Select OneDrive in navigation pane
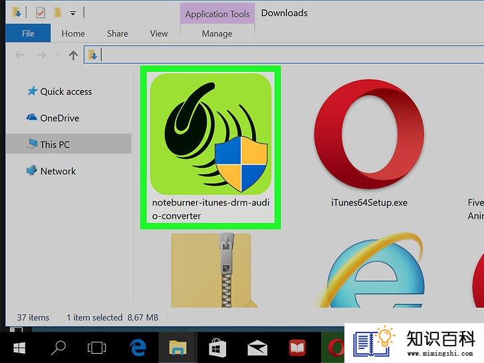 click(x=53, y=118)
